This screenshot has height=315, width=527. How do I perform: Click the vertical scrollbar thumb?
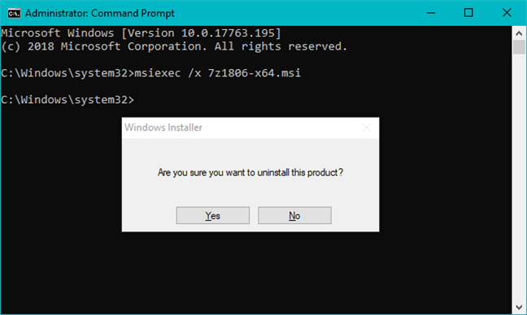point(519,47)
